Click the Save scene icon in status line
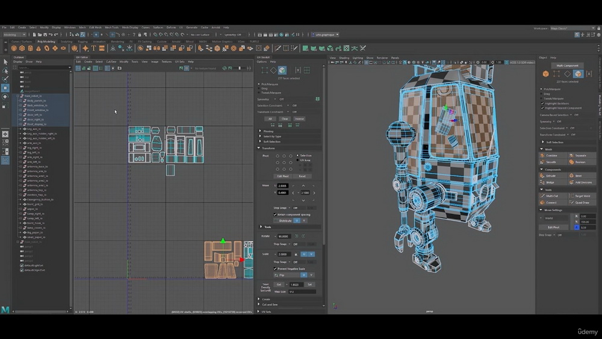602x339 pixels. pyautogui.click(x=45, y=34)
